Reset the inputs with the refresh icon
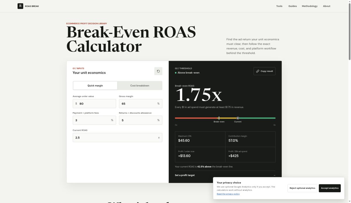The height and width of the screenshot is (203, 351). click(x=158, y=71)
